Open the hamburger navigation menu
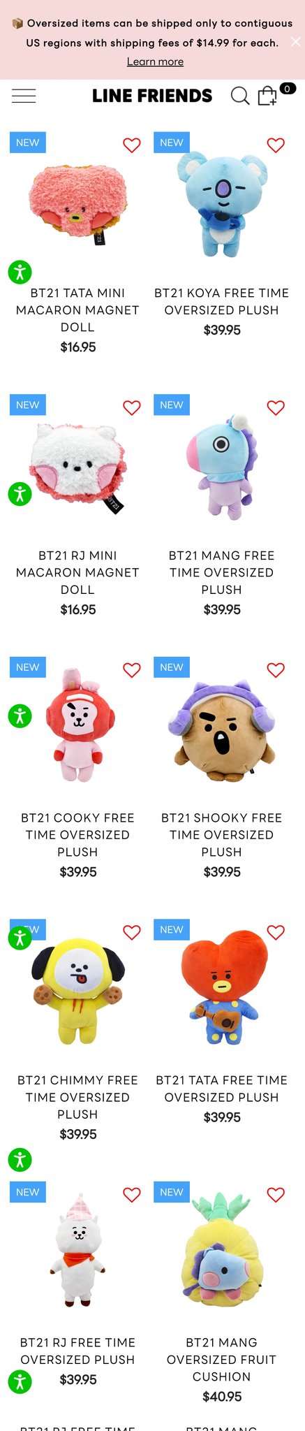The height and width of the screenshot is (1431, 305). point(24,96)
